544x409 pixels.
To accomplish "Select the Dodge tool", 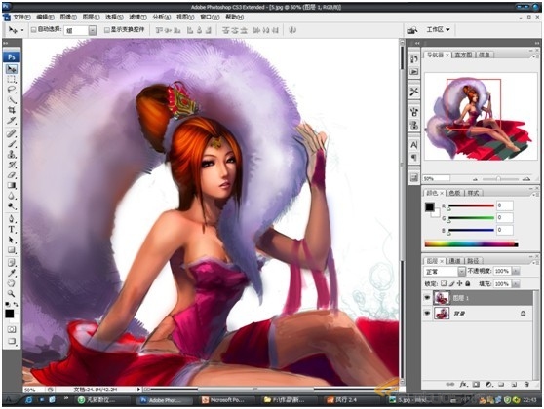I will pos(12,205).
